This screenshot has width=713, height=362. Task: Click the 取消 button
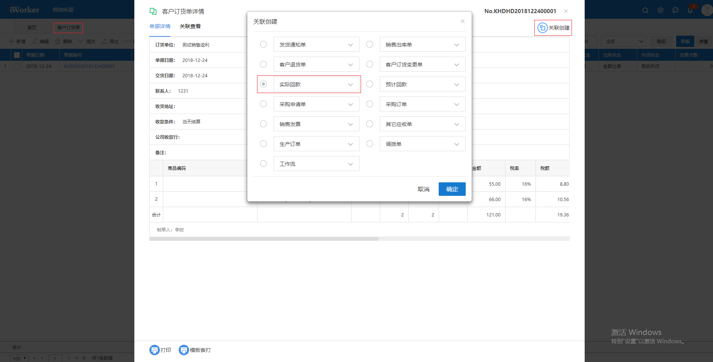tap(424, 189)
